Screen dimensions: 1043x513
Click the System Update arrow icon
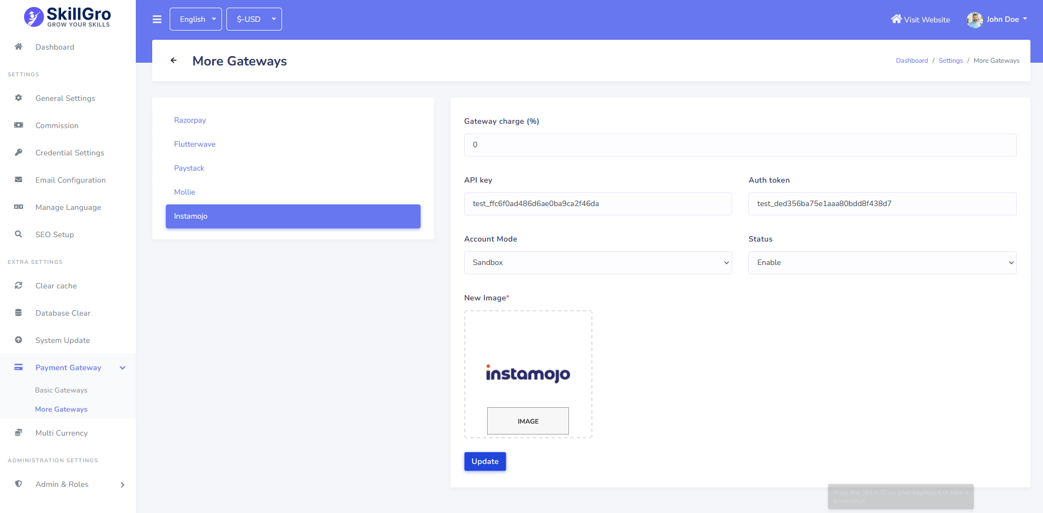click(x=19, y=340)
